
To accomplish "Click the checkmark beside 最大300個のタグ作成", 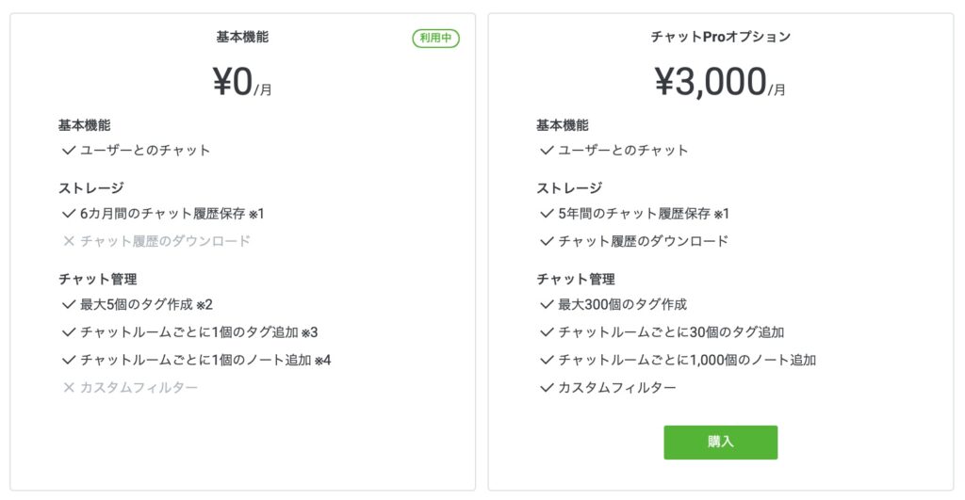I will pyautogui.click(x=547, y=305).
